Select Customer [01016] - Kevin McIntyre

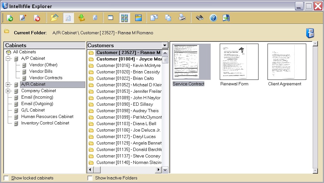pos(128,65)
